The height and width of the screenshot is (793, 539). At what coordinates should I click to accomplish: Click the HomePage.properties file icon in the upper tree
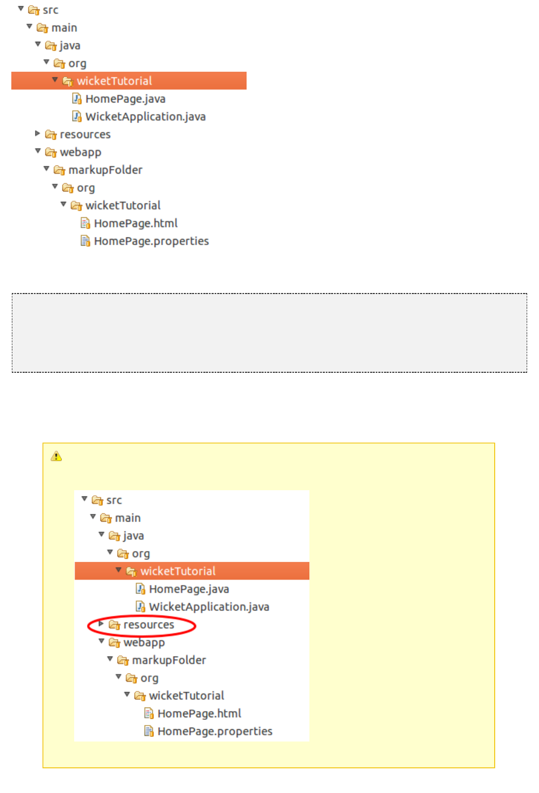point(85,242)
